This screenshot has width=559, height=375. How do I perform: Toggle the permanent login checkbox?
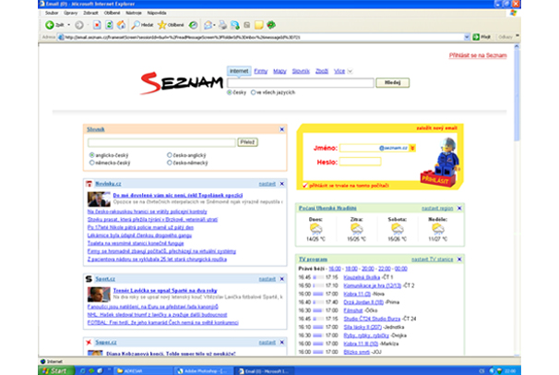(x=304, y=185)
